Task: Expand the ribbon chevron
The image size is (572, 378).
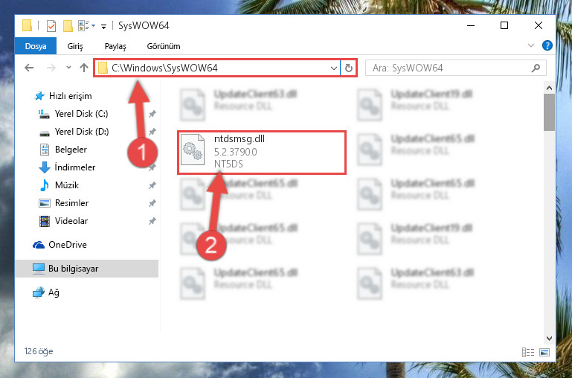Action: [531, 45]
